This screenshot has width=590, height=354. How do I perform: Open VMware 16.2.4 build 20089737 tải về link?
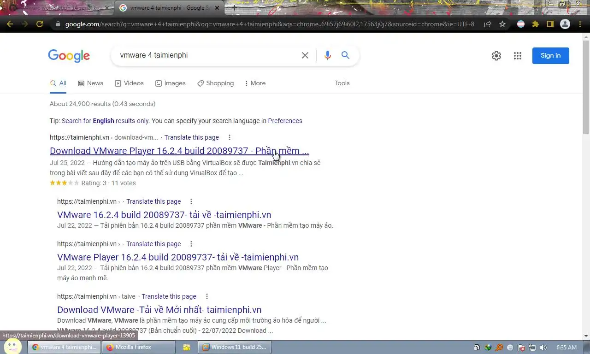click(x=164, y=215)
